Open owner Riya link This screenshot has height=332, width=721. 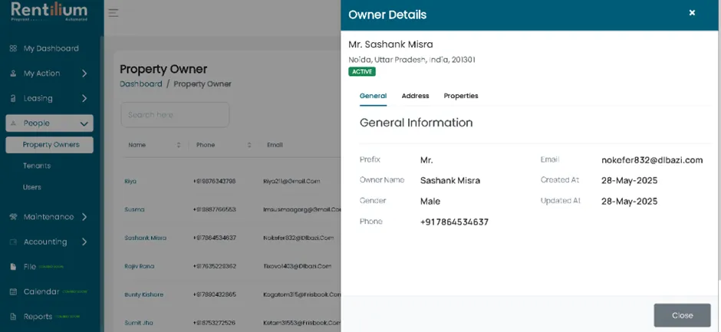(x=130, y=181)
